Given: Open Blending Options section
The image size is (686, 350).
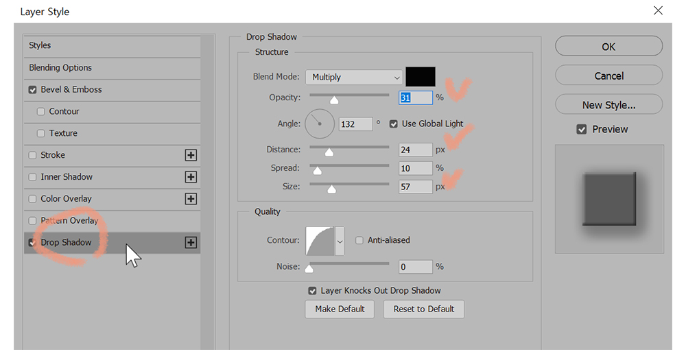Looking at the screenshot, I should (113, 68).
